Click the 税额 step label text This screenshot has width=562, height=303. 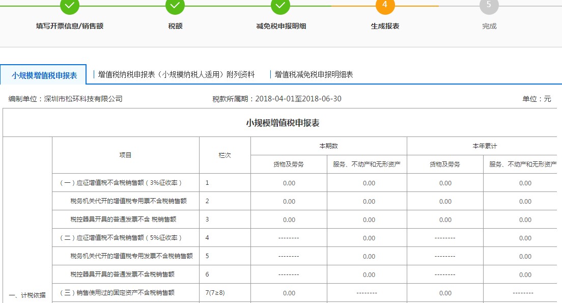point(175,25)
